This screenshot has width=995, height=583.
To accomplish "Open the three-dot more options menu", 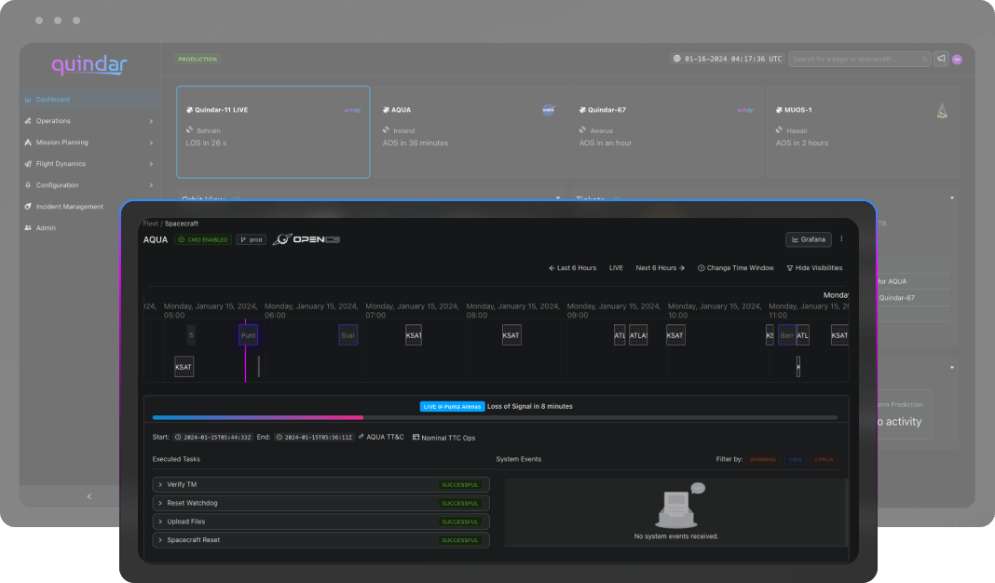I will (842, 239).
